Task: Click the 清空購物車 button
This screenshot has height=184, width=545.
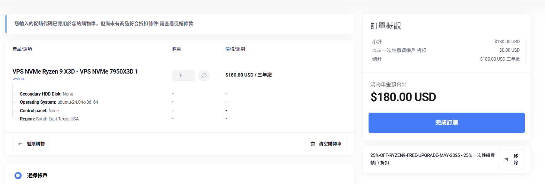Action: tap(326, 144)
